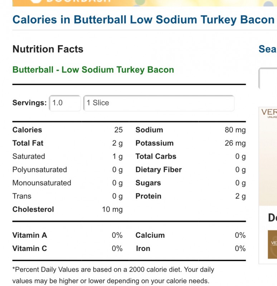This screenshot has height=286, width=277.
Task: Select the Iron percentage value
Action: pyautogui.click(x=240, y=248)
